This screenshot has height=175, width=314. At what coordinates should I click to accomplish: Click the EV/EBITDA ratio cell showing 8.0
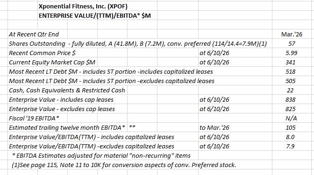(x=290, y=137)
